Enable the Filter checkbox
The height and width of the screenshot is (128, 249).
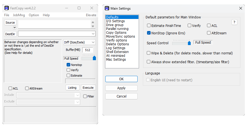pyautogui.click(x=85, y=96)
